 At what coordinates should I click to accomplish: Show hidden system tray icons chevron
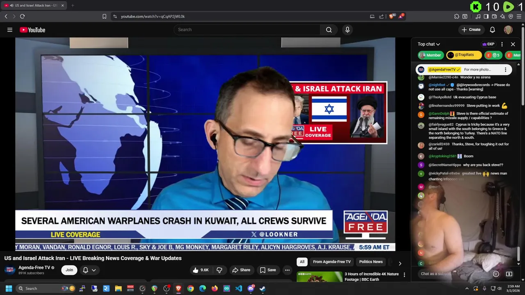467,288
